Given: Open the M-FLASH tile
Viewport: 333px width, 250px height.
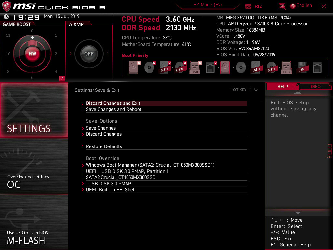Looking at the screenshot, I should point(34,222).
